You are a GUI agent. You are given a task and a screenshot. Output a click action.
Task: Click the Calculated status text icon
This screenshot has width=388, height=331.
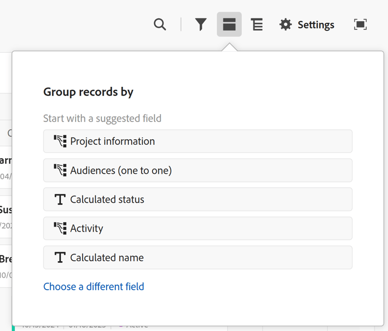(60, 199)
